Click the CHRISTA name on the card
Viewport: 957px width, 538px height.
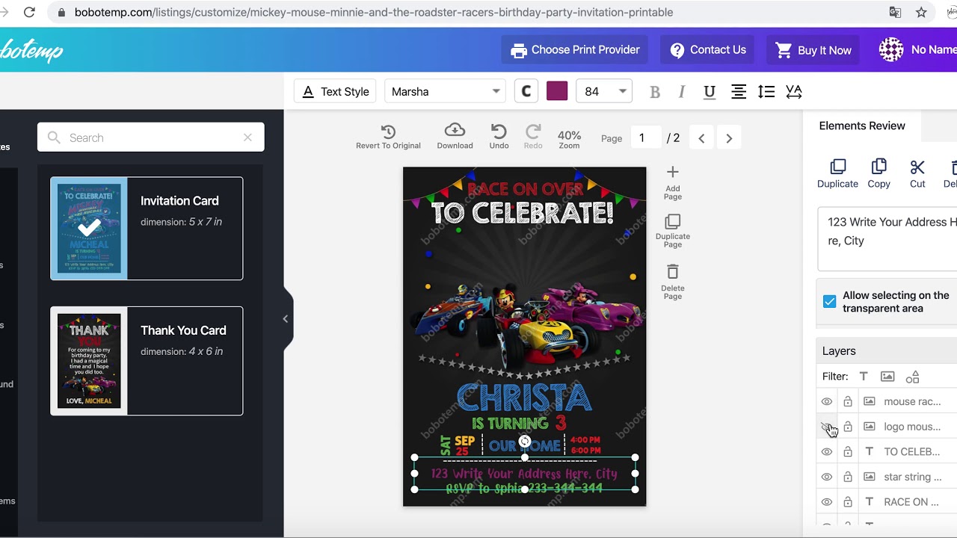(524, 398)
